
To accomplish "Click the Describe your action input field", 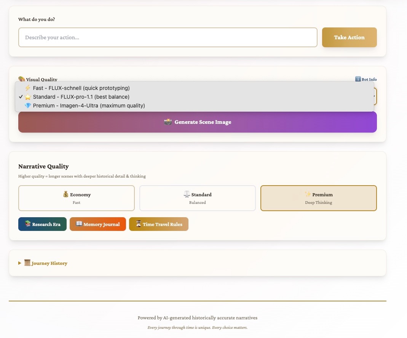I will coord(168,37).
